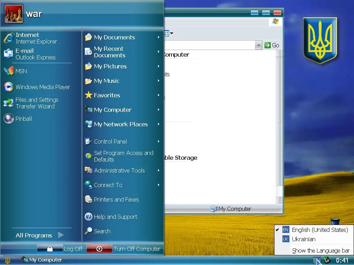Image resolution: width=354 pixels, height=265 pixels.
Task: Open Administrative Tools icon
Action: tap(88, 170)
